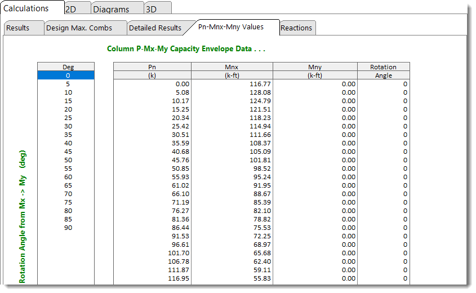
Task: Open the Diagrams tab
Action: [114, 8]
